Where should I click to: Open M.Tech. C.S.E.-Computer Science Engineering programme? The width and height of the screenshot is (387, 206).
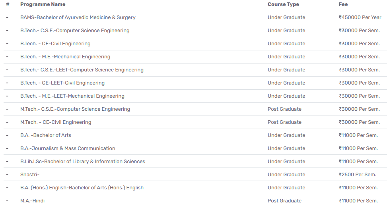pos(75,109)
